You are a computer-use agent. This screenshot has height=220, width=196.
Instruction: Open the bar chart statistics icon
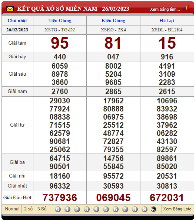tap(187, 8)
